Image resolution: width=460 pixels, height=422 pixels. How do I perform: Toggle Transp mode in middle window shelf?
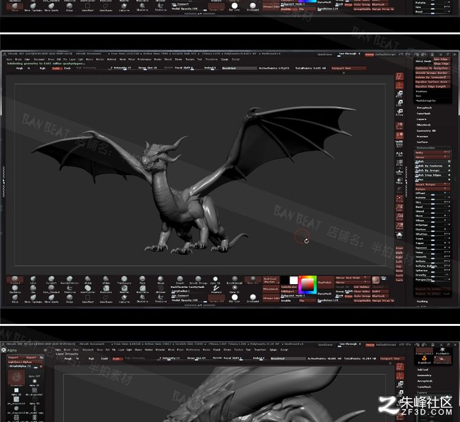tap(399, 181)
